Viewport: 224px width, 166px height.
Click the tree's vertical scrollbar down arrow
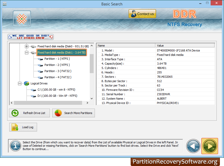[92, 99]
